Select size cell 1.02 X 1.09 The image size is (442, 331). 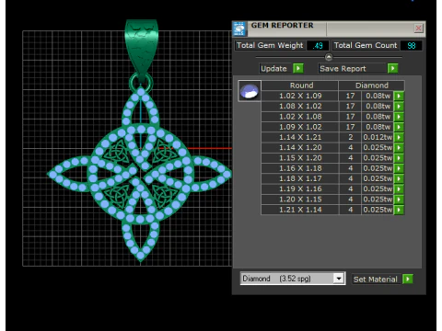tap(300, 96)
